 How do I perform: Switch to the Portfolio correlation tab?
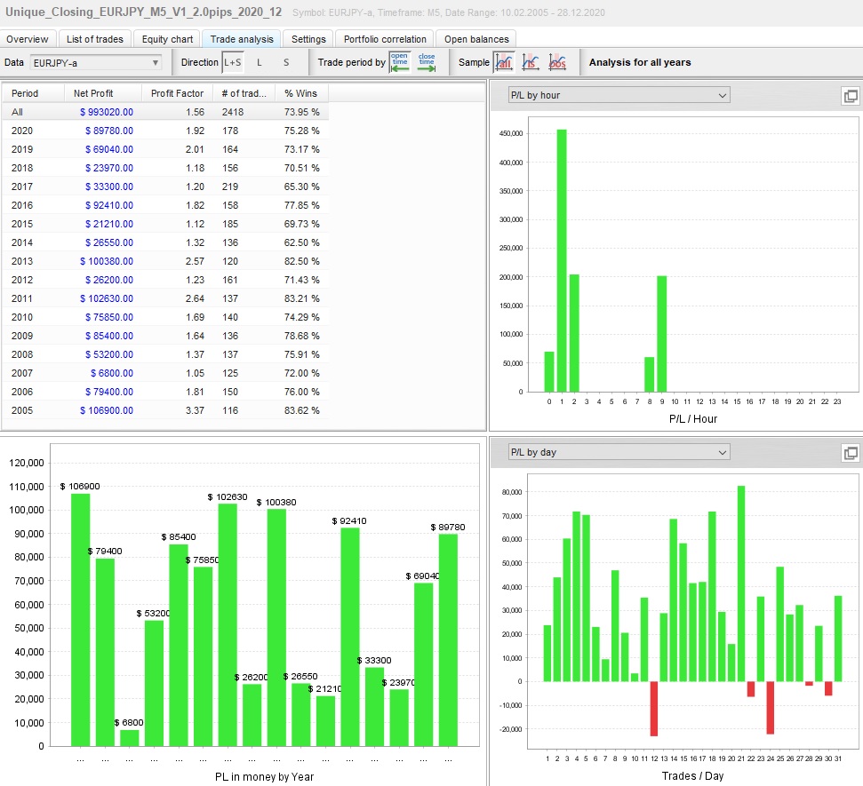tap(385, 39)
